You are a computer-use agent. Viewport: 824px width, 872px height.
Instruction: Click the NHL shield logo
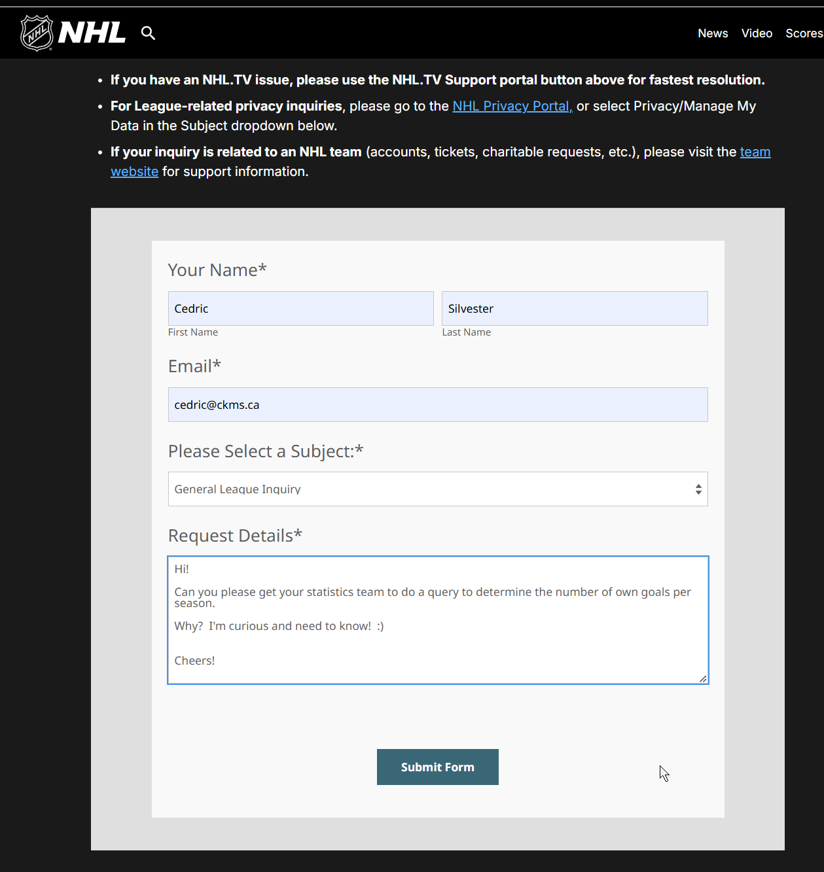(x=37, y=33)
